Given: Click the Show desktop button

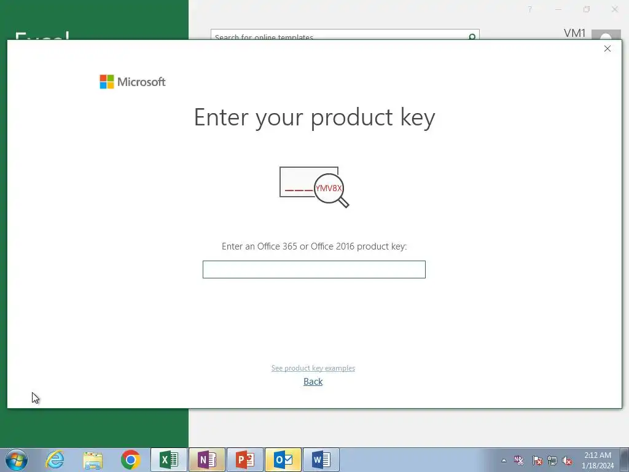Looking at the screenshot, I should tap(625, 460).
